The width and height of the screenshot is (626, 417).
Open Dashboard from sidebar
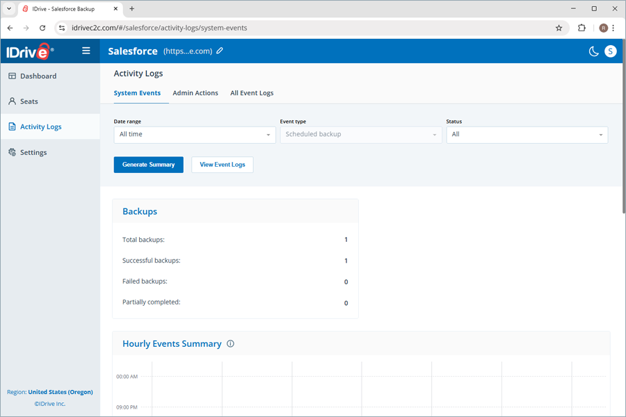coord(38,76)
